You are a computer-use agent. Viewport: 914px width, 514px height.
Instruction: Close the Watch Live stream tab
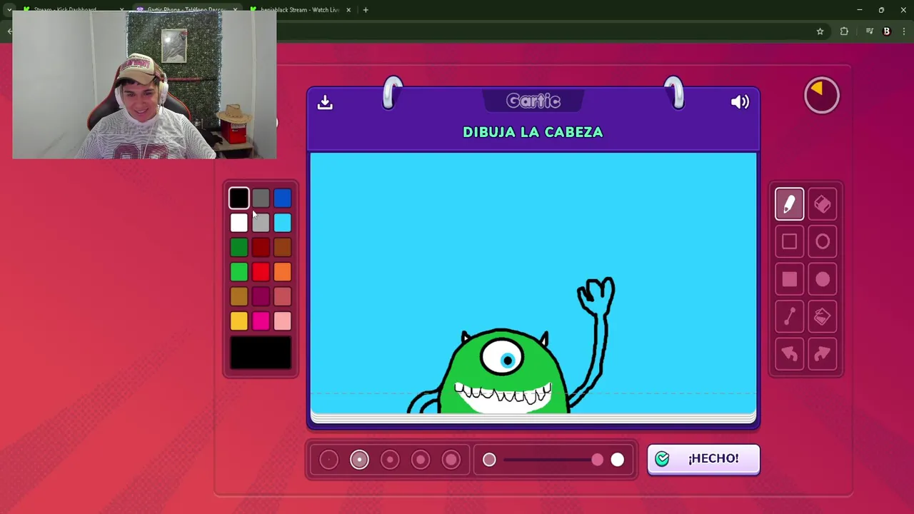[x=348, y=10]
